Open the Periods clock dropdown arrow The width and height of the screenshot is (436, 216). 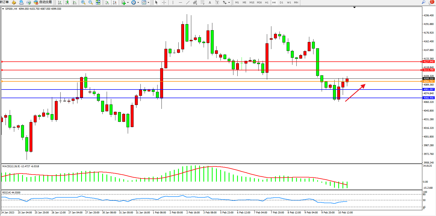(138, 3)
